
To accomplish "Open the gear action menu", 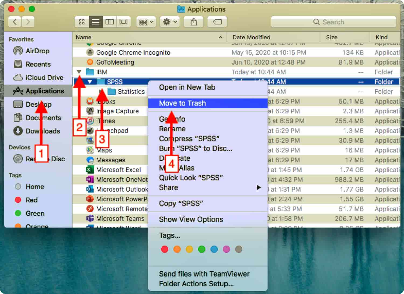I will (170, 22).
